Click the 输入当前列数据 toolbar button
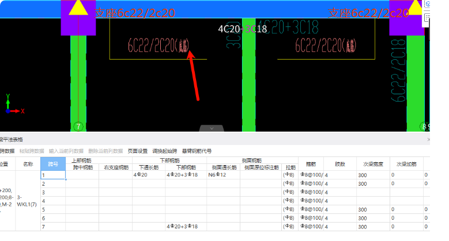Viewport: 449px width, 241px height. [66, 151]
